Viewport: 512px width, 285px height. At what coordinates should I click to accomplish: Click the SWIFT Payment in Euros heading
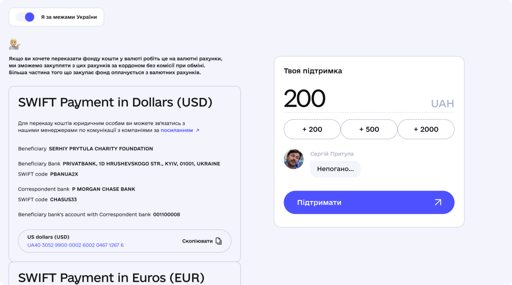click(111, 278)
